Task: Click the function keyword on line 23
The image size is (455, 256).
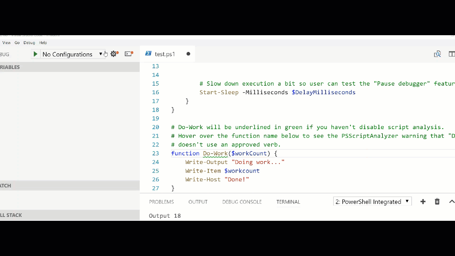Action: click(185, 153)
